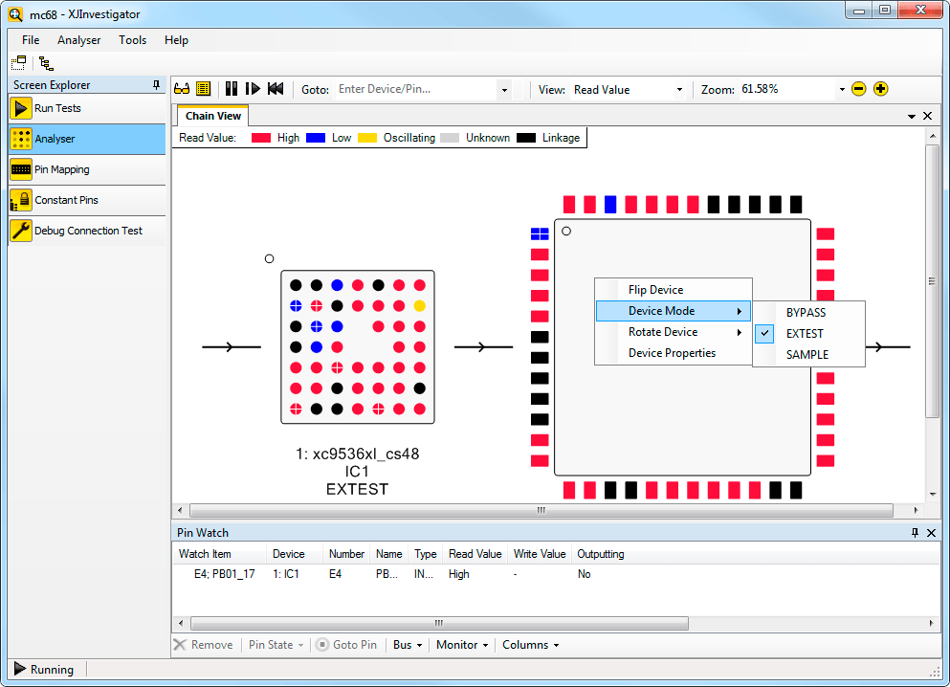The width and height of the screenshot is (950, 687).
Task: Click the screen layout icon under File menu
Action: (19, 62)
